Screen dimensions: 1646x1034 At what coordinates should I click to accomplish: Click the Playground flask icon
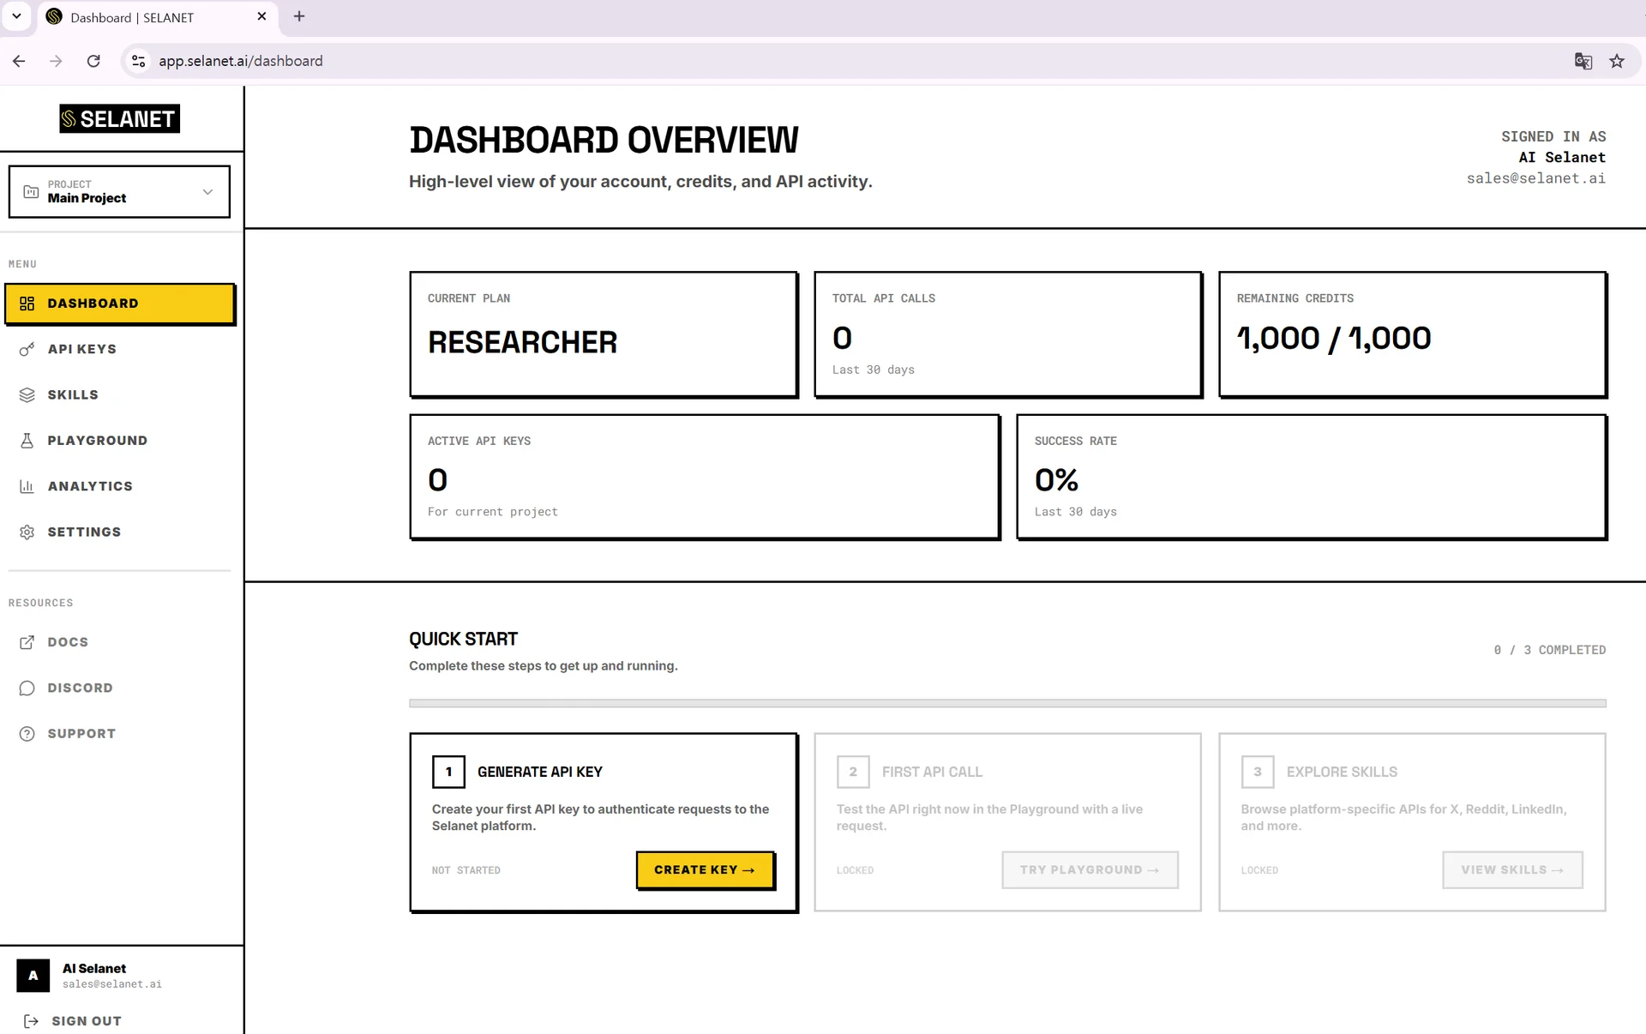[x=27, y=441]
